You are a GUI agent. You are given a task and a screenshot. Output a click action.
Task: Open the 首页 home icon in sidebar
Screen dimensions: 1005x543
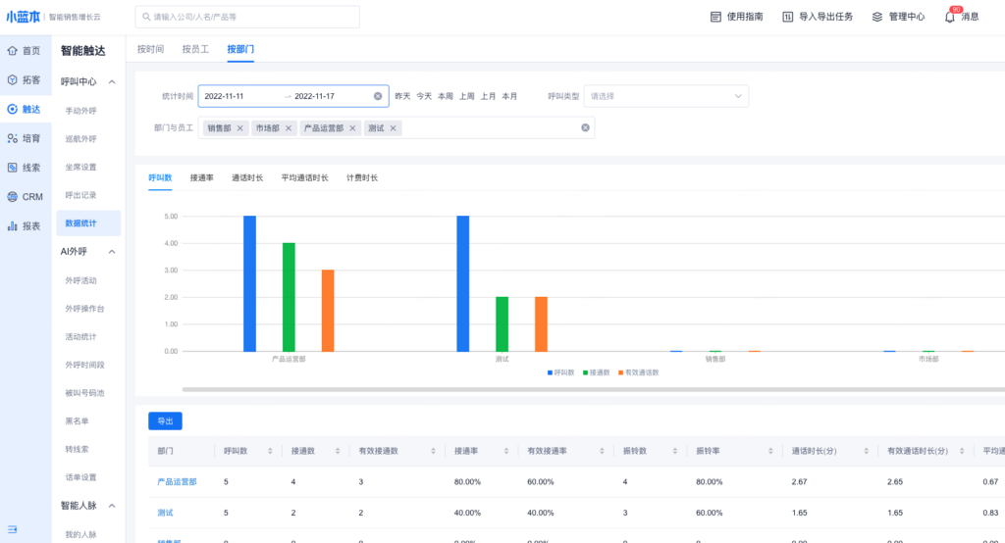tap(13, 51)
